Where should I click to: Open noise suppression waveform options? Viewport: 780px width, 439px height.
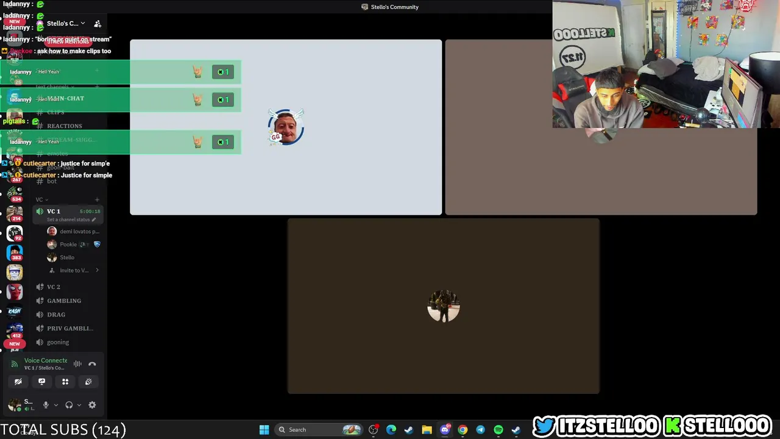click(x=77, y=364)
